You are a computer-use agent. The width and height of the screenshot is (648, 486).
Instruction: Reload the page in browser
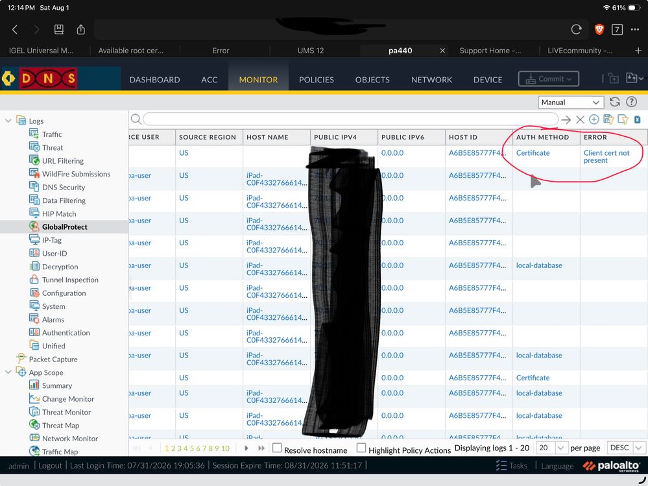coord(576,29)
